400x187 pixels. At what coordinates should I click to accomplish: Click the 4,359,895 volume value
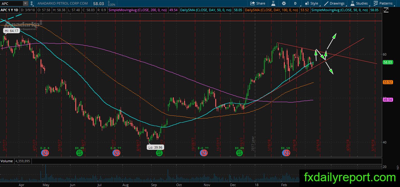[x=22, y=161]
